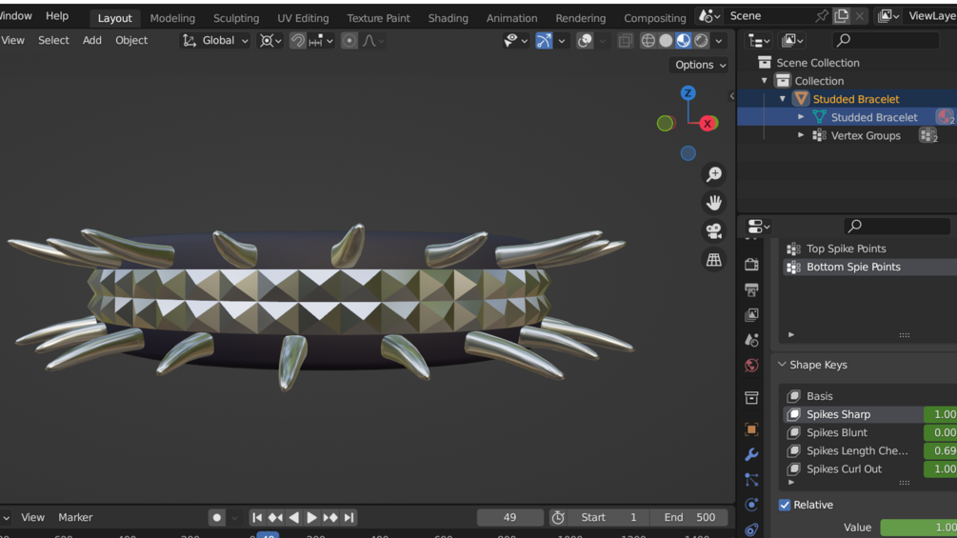Toggle auto keying record button
Viewport: 957px width, 538px height.
coord(217,517)
